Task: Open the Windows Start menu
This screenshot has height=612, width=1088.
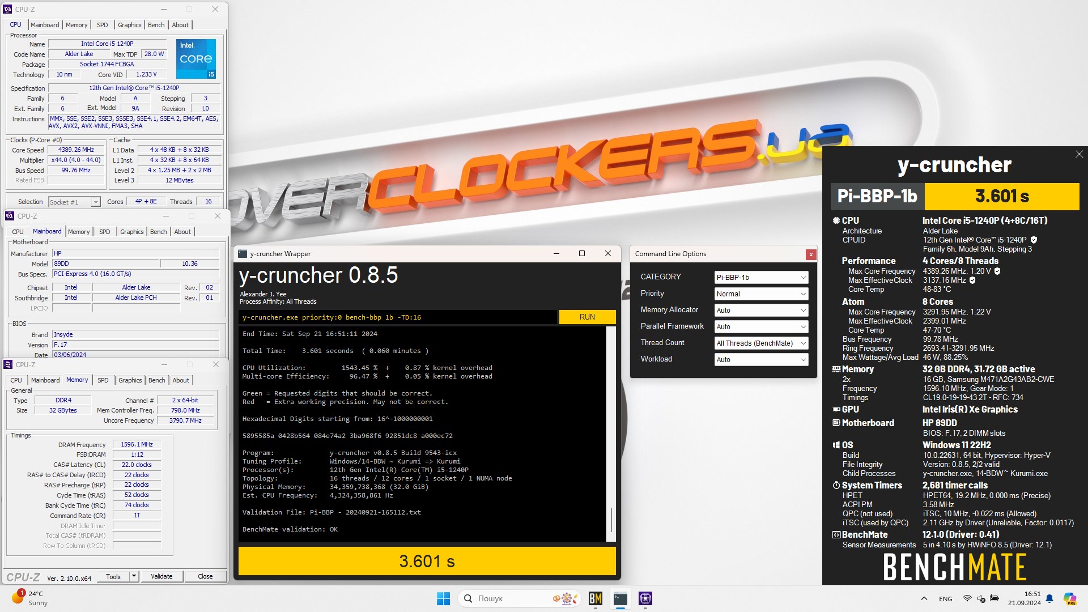Action: coord(443,598)
